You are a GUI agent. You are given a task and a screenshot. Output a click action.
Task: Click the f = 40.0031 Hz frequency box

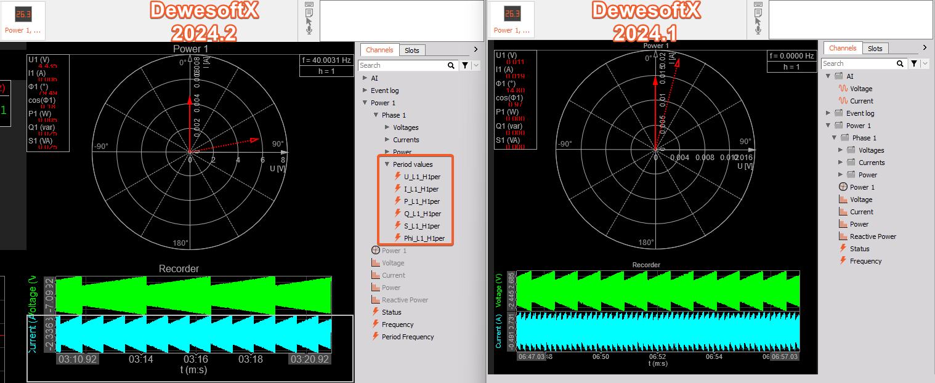326,60
